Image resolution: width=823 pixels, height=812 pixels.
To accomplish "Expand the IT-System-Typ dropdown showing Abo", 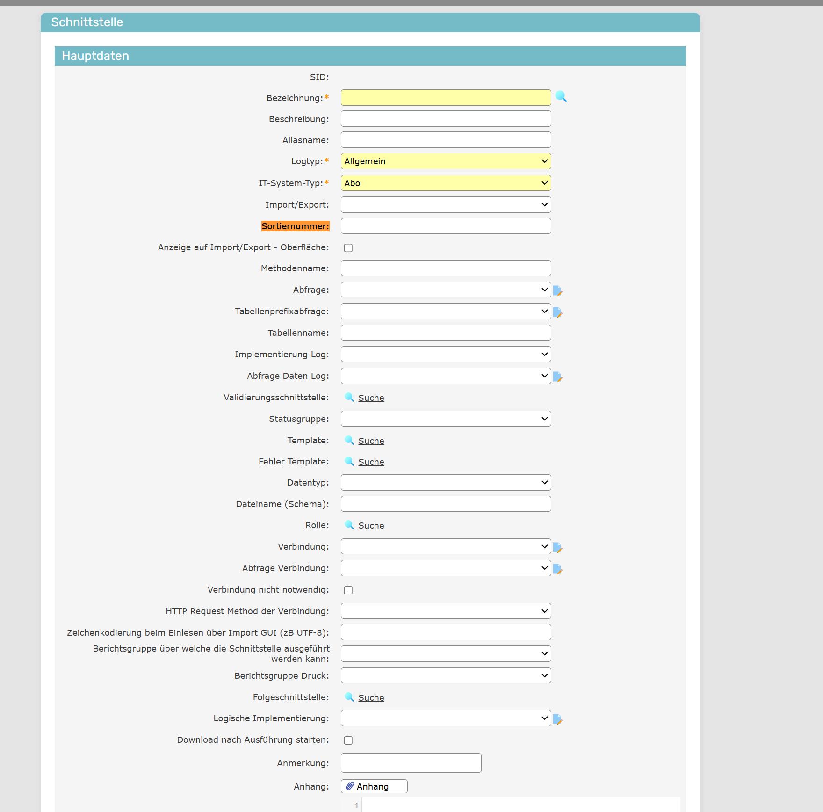I will tap(446, 183).
